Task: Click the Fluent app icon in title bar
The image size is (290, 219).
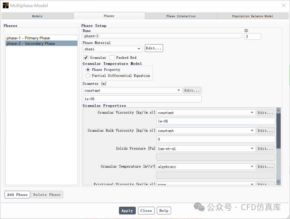Action: tap(5, 5)
